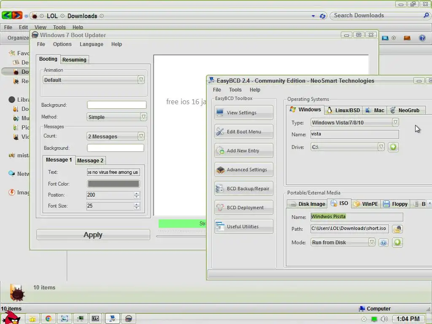This screenshot has height=324, width=432.
Task: Expand Count 2 Messages dropdown
Action: (x=141, y=136)
